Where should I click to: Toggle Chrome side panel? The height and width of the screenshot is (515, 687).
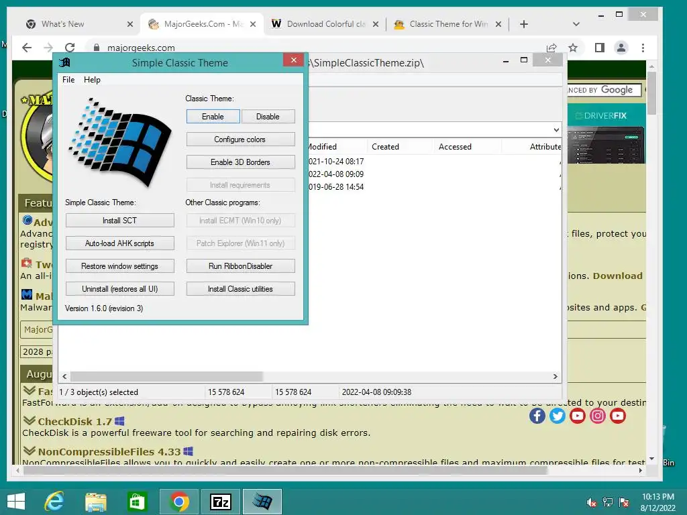600,48
